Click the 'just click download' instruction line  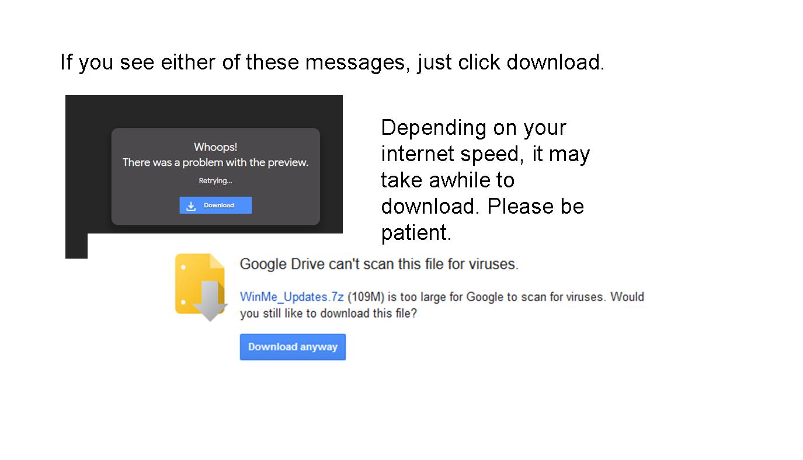point(332,62)
